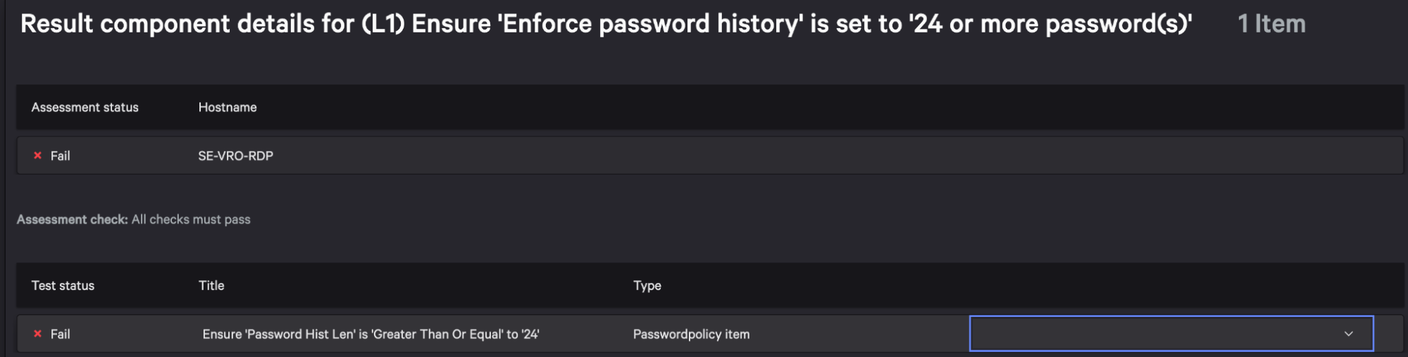Click the 'Result component details' page heading

187,24
